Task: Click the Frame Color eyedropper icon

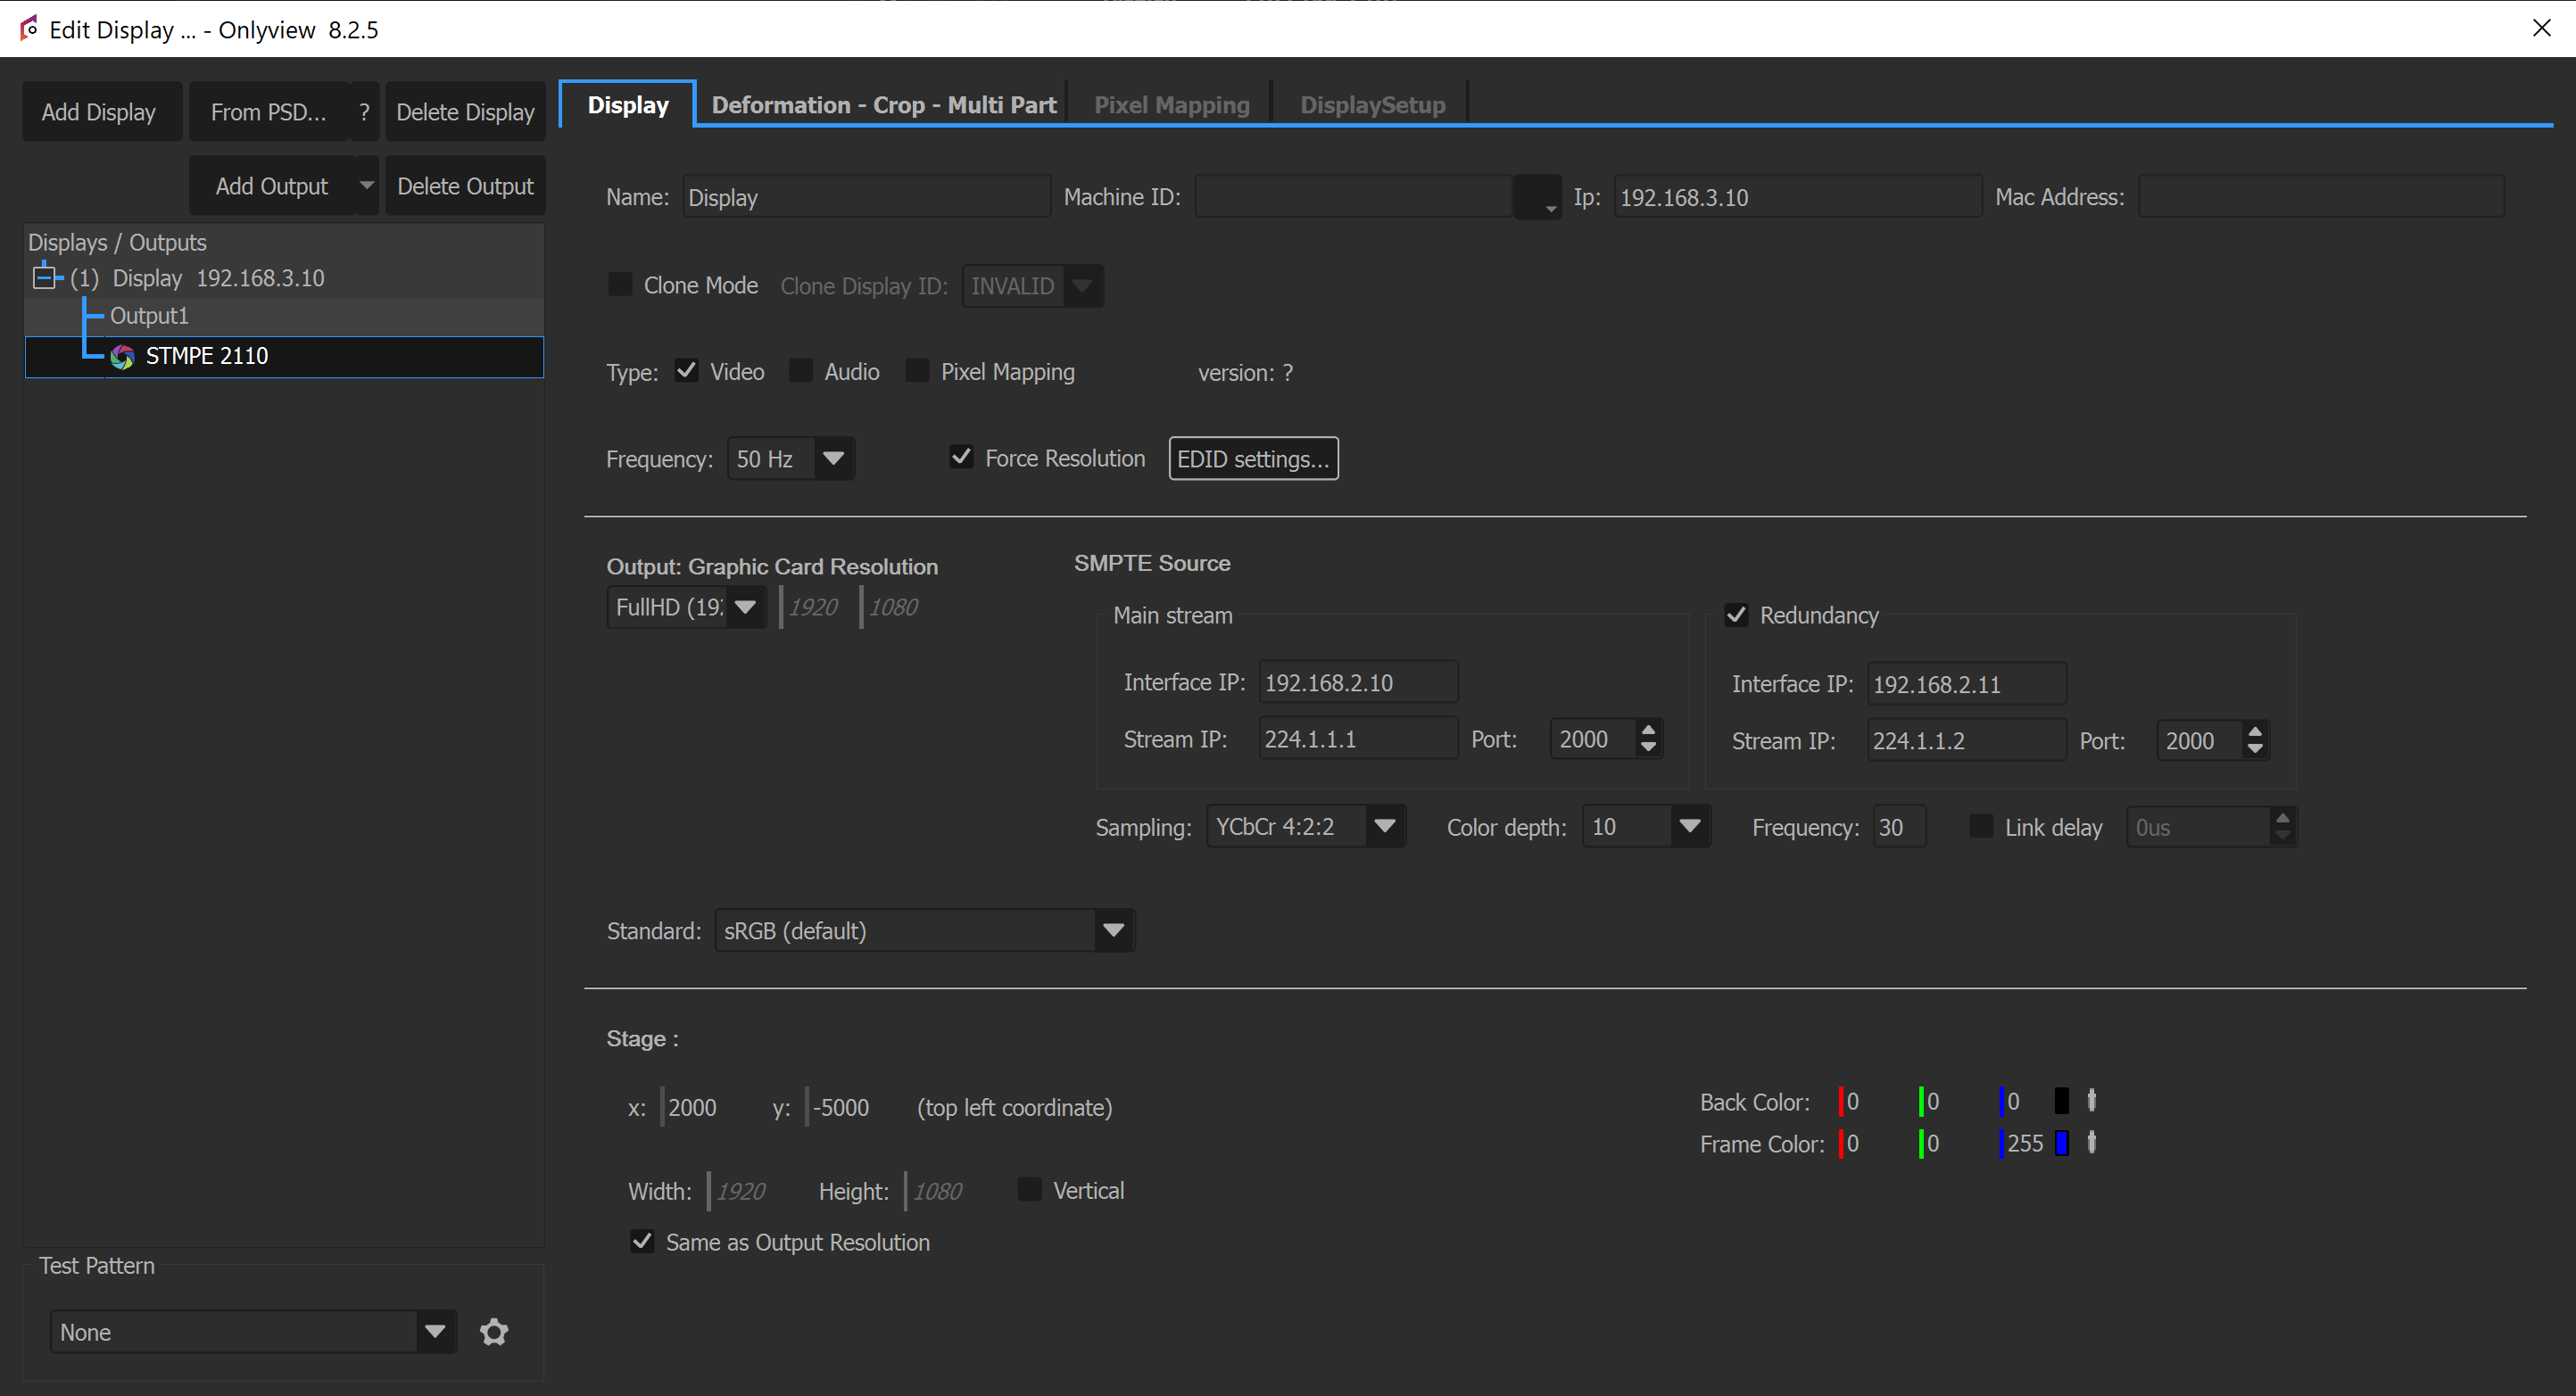Action: pyautogui.click(x=2091, y=1142)
